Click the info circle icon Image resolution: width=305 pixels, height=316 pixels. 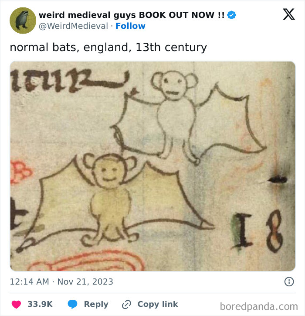pos(289,282)
